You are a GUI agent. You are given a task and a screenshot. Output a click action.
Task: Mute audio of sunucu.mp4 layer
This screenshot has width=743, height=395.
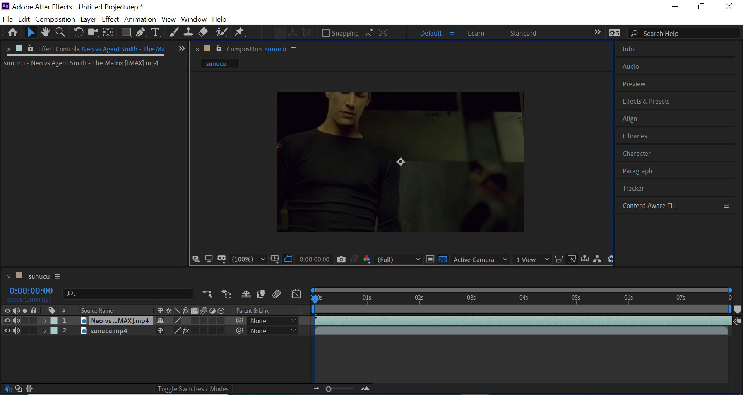(16, 330)
